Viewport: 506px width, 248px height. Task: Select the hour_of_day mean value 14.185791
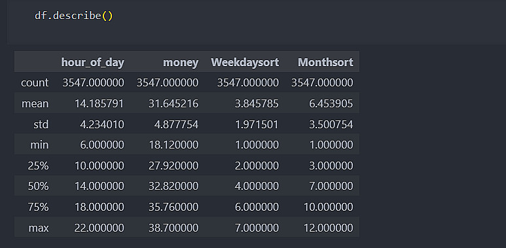[99, 103]
